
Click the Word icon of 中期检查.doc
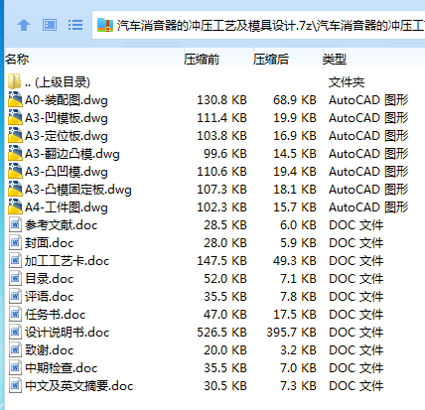15,367
